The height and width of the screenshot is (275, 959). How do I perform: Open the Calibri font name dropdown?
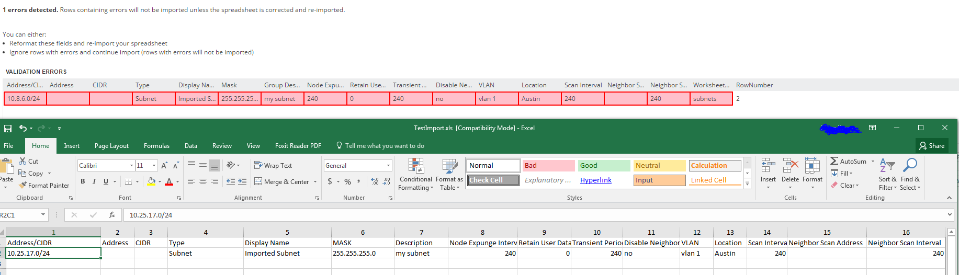point(131,165)
